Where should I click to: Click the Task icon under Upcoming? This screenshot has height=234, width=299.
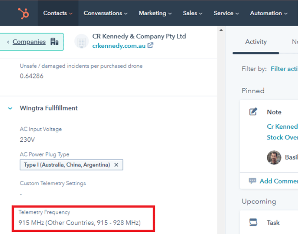pyautogui.click(x=253, y=222)
